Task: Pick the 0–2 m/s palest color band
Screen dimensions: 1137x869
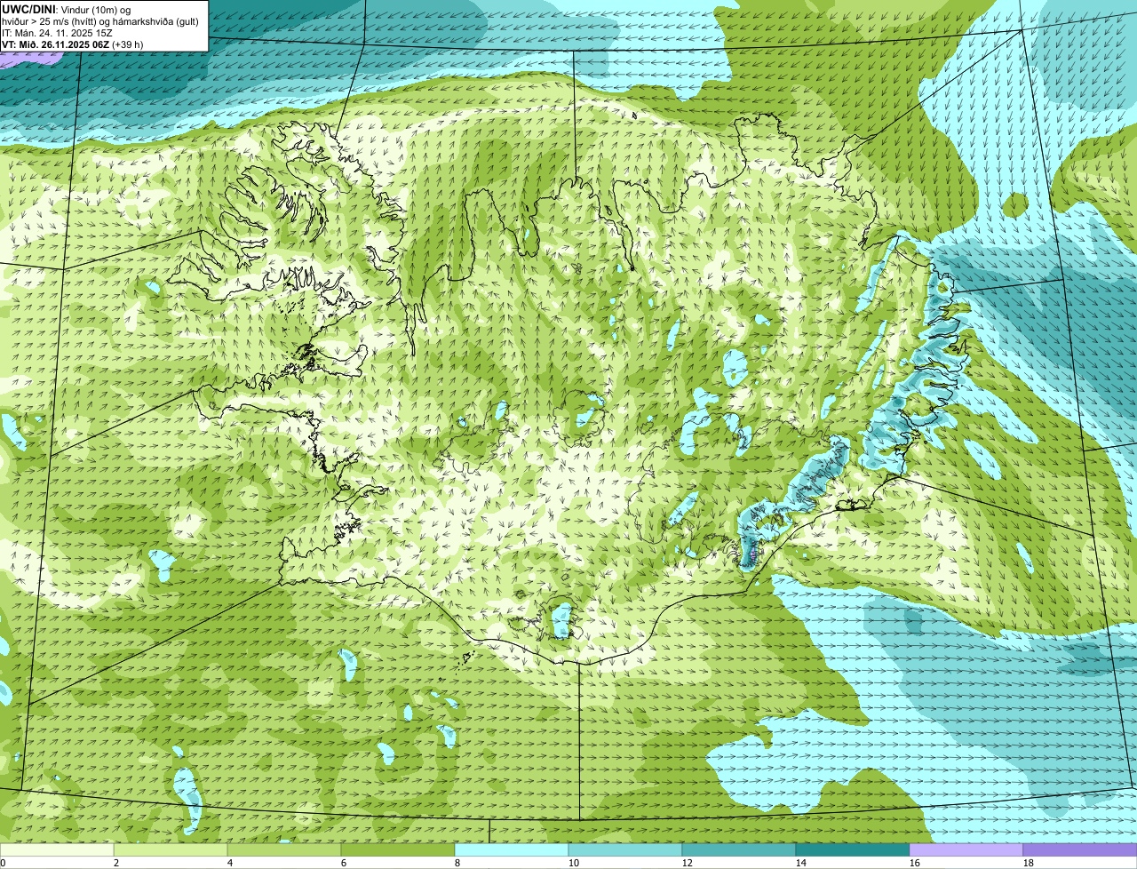Action: (57, 850)
